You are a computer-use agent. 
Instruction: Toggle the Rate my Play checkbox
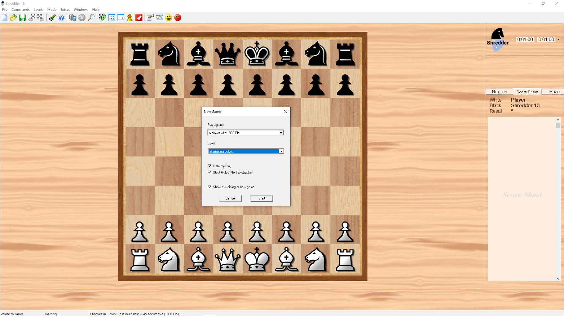point(210,166)
